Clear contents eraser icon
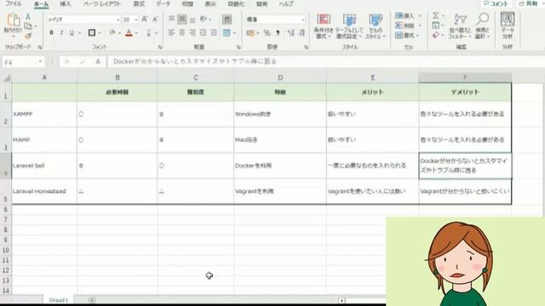 coord(435,35)
